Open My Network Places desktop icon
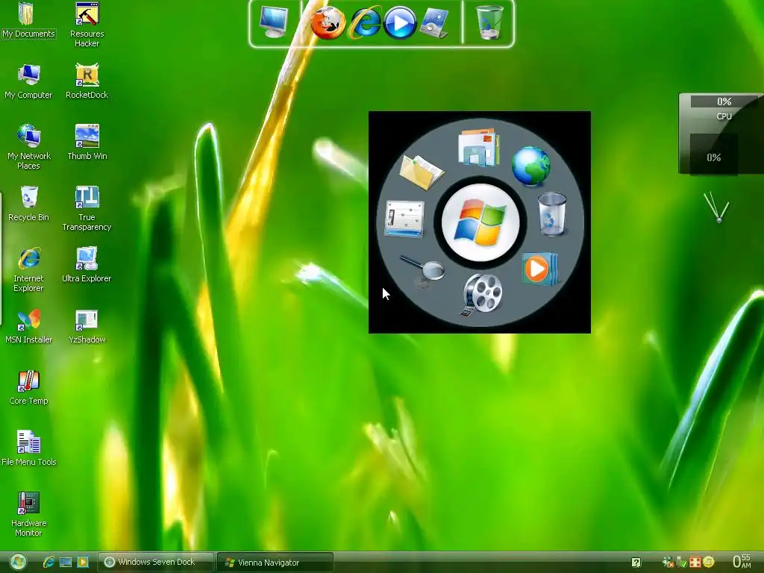The image size is (764, 573). coord(28,147)
